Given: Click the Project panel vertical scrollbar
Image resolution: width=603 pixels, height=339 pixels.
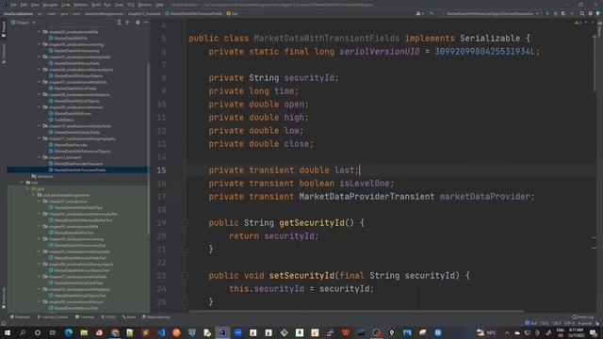Looking at the screenshot, I should point(149,148).
